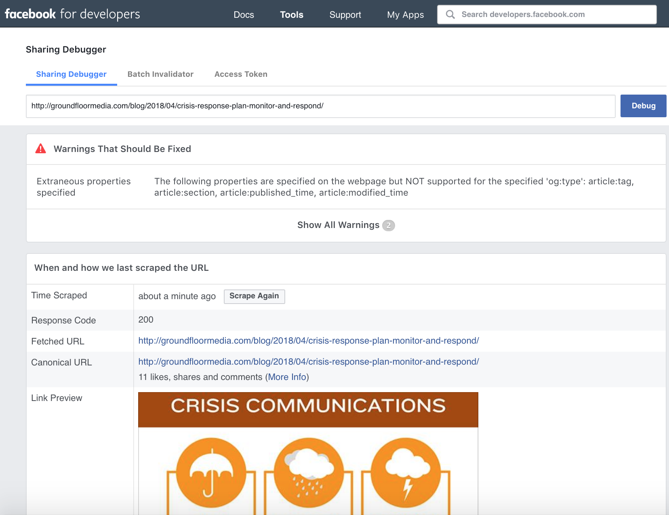Click the warnings count badge showing 2
Screen dimensions: 669x515
388,225
